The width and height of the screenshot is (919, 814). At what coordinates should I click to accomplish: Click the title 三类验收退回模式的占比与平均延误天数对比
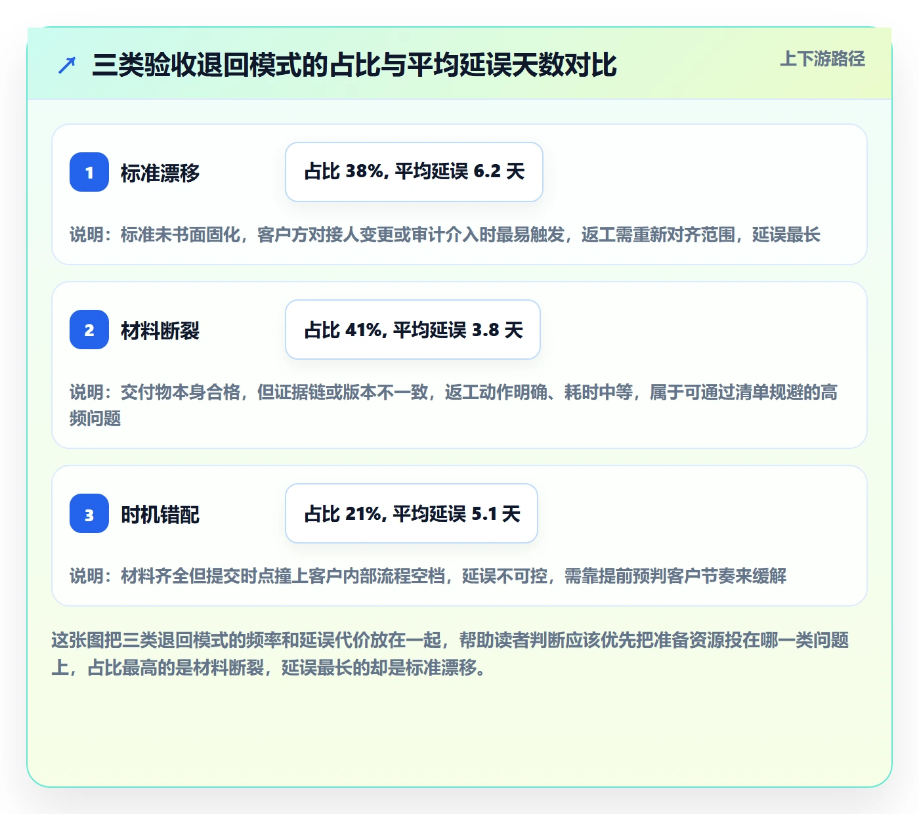[x=354, y=65]
